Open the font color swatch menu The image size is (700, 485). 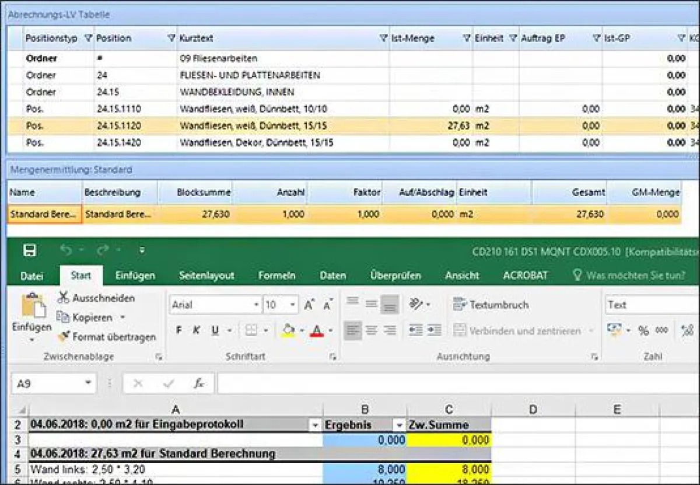pos(318,329)
